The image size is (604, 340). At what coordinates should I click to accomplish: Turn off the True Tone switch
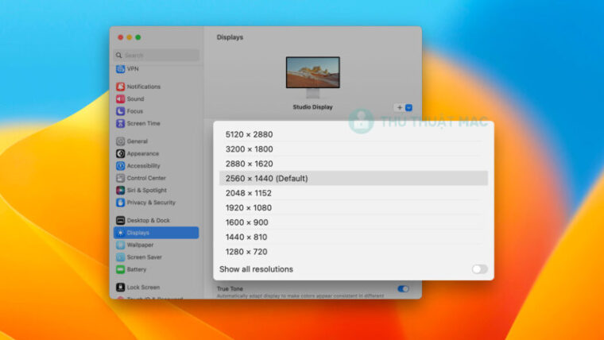pos(403,289)
